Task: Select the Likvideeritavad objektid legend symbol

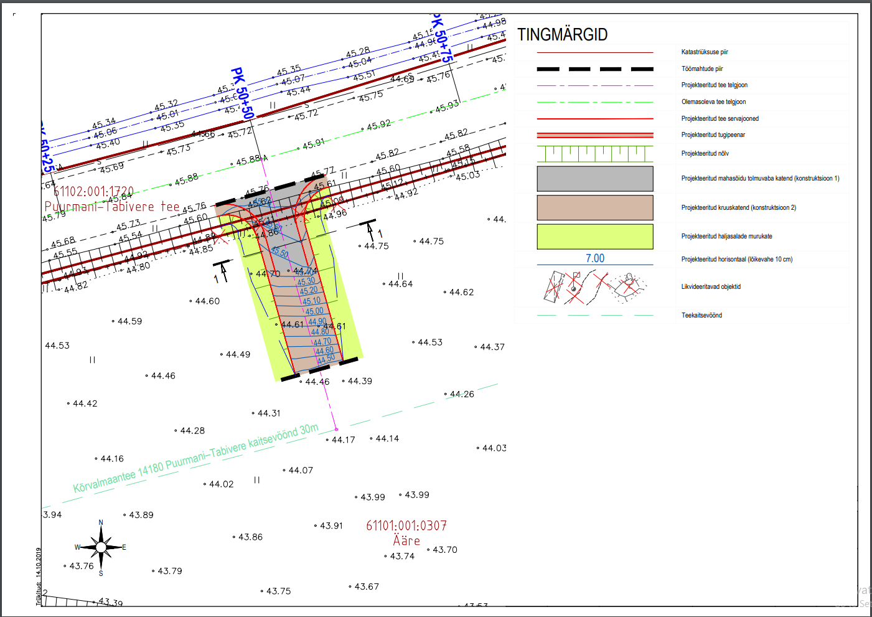Action: click(595, 287)
